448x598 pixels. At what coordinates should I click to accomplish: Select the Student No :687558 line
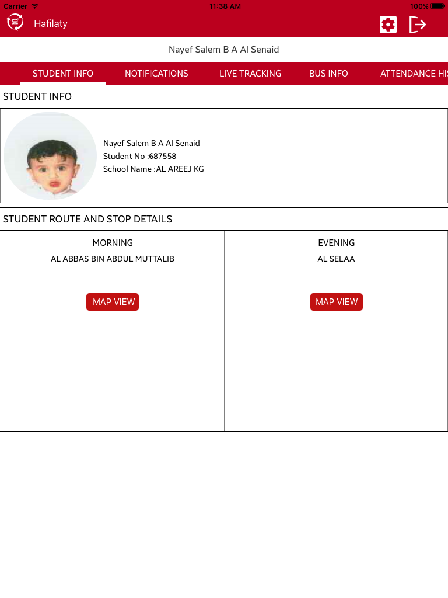coord(139,156)
